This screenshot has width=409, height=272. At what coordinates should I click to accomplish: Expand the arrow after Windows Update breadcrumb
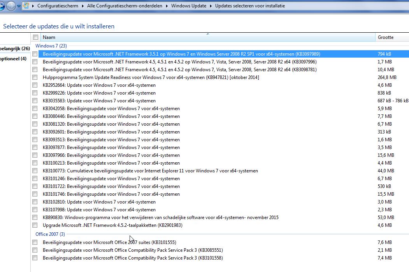(x=211, y=6)
